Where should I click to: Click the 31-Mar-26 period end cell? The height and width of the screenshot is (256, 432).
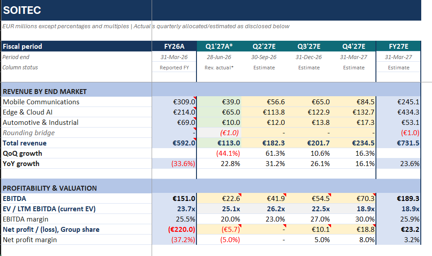tap(174, 57)
